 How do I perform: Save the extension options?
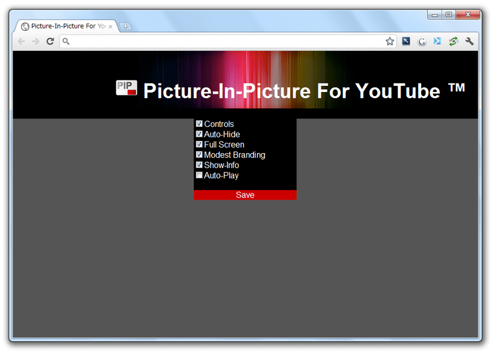(245, 195)
